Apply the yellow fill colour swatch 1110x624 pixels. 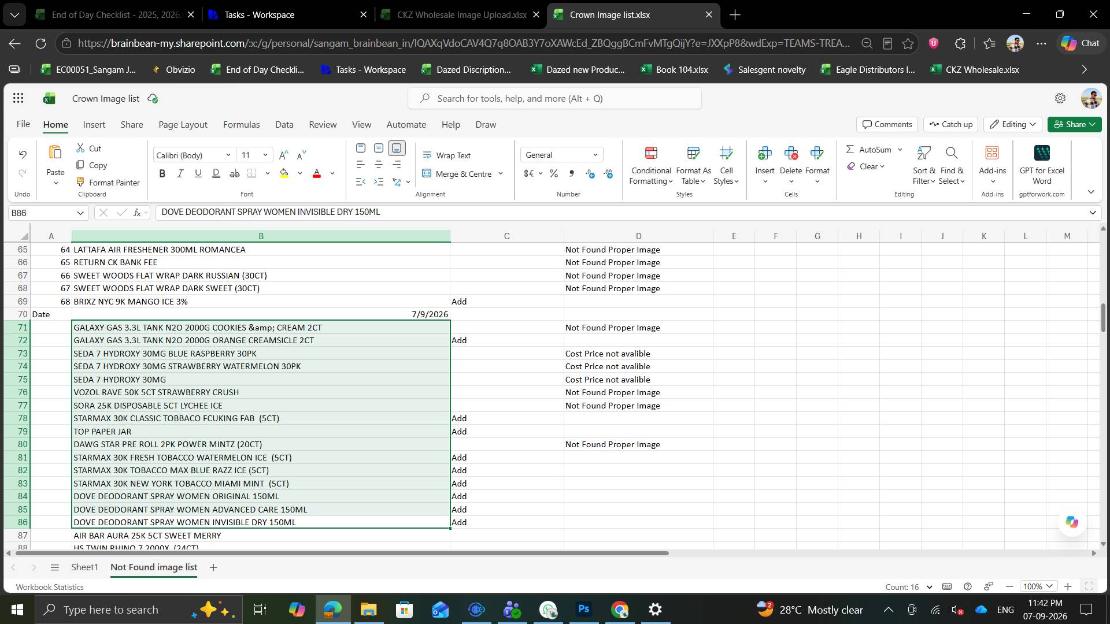(x=284, y=173)
